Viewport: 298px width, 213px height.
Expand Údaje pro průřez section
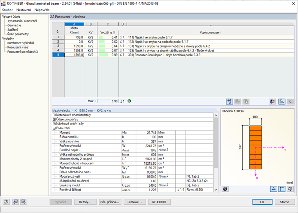coord(54,119)
